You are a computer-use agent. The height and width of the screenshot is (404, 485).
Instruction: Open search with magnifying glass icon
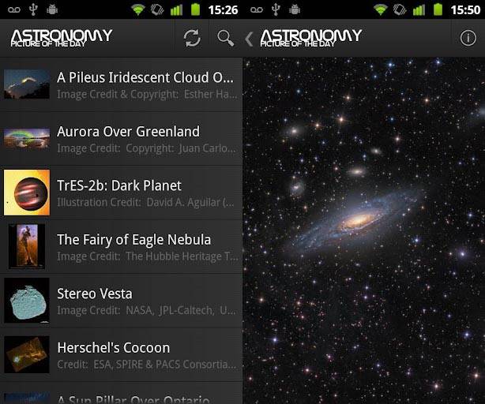pyautogui.click(x=225, y=38)
